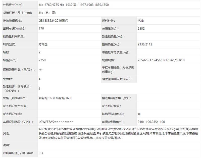Select the fuel consumption value 9.3

click(x=41, y=153)
